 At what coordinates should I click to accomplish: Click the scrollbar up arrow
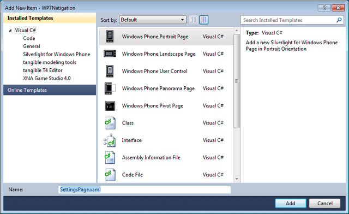tap(237, 31)
